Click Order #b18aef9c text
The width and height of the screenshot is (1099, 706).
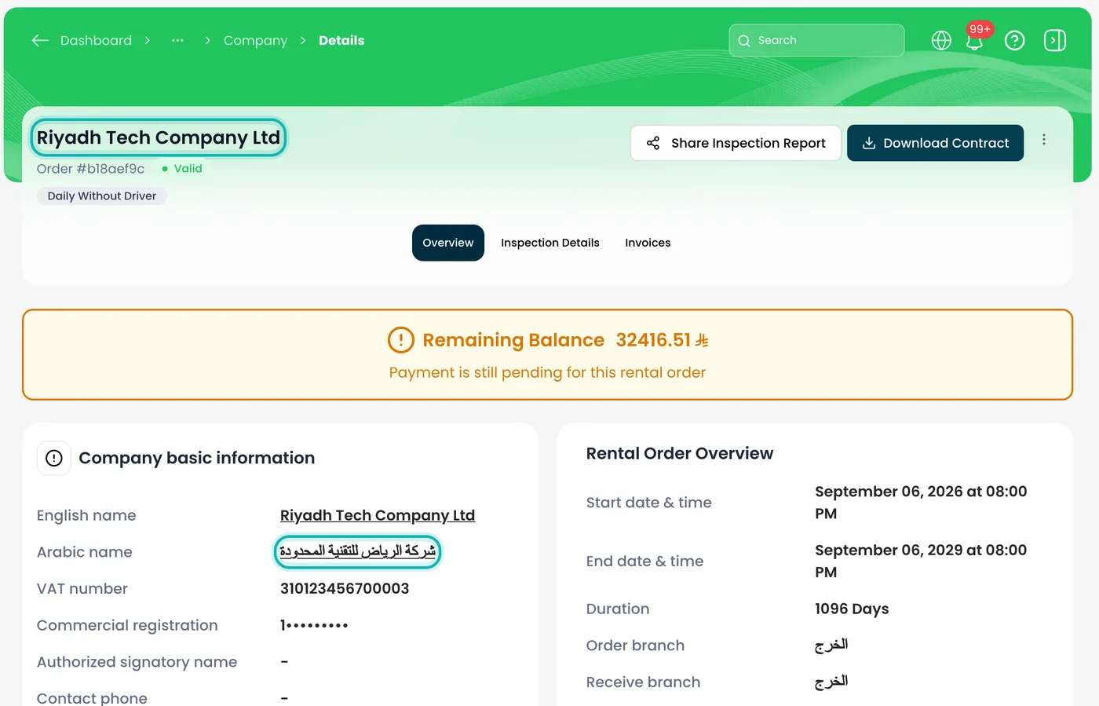click(90, 168)
